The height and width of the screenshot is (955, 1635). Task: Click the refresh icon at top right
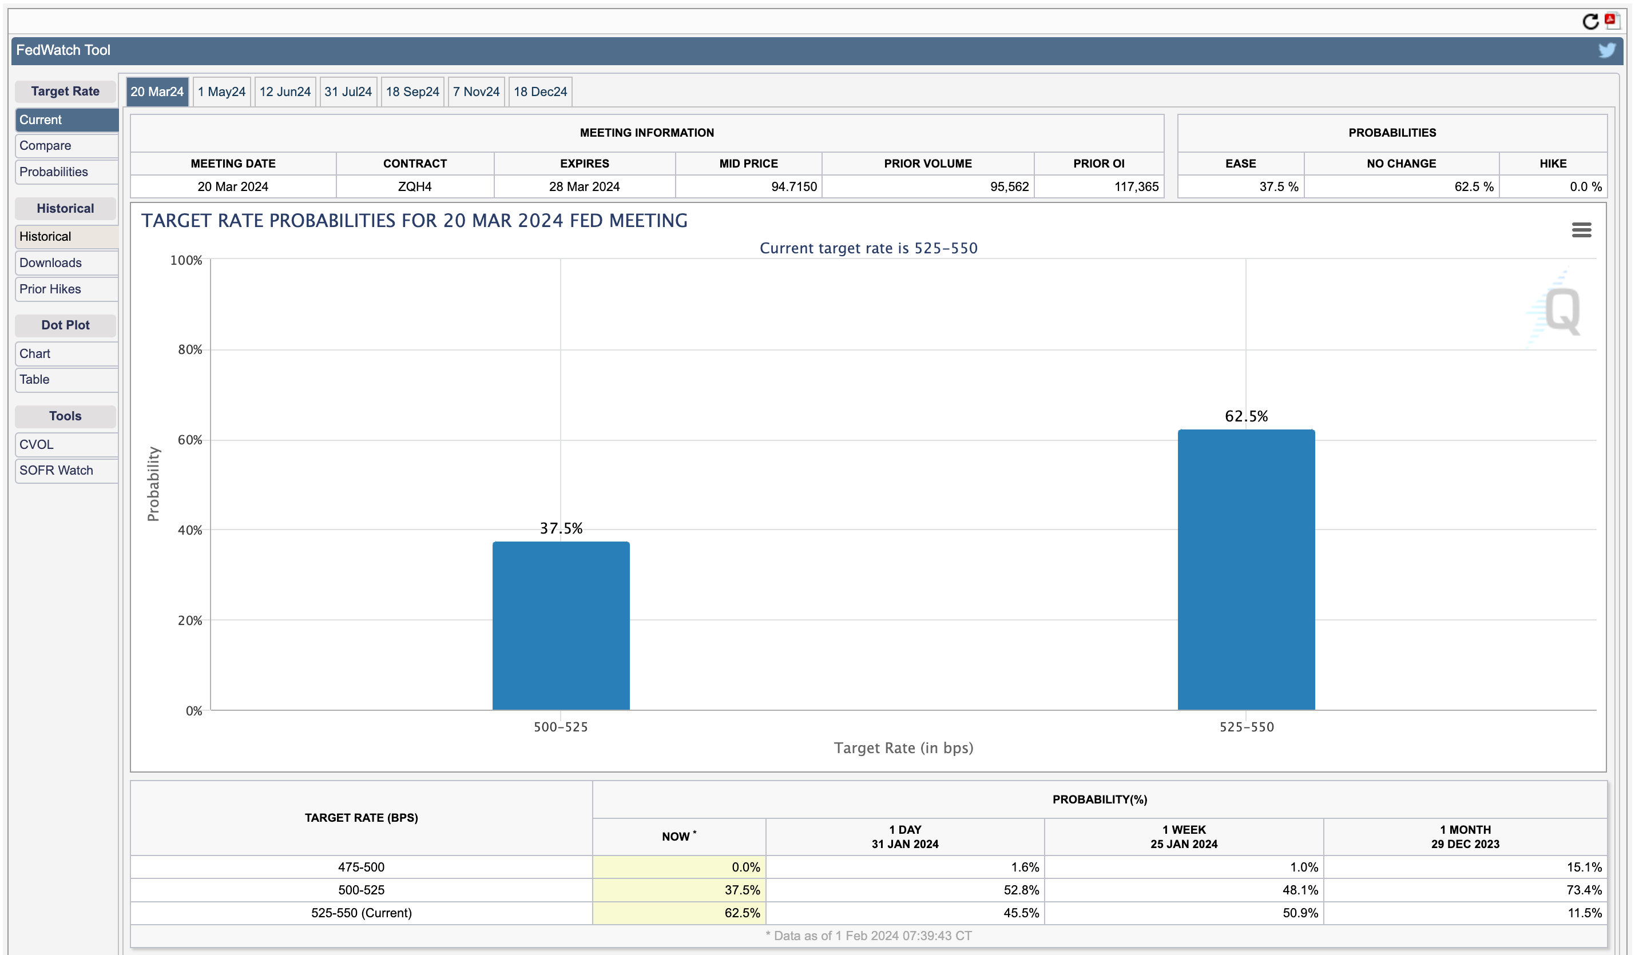(1590, 21)
